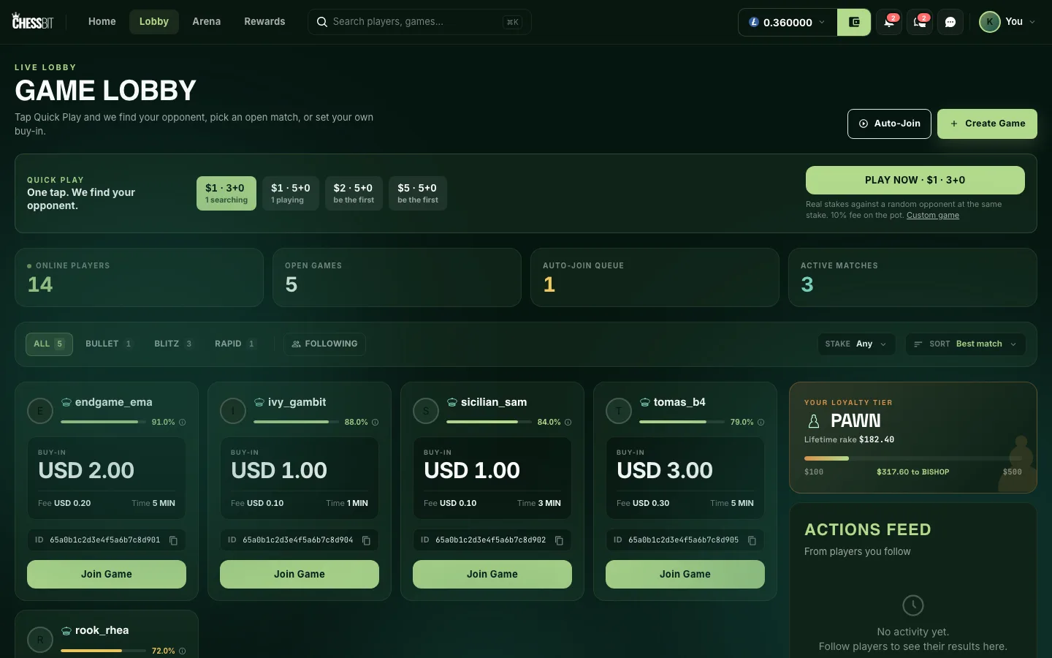Click endgame_ema's avatar circle
Image resolution: width=1052 pixels, height=658 pixels.
(x=40, y=411)
